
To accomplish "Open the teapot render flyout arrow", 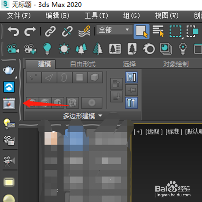I will pos(16,78).
